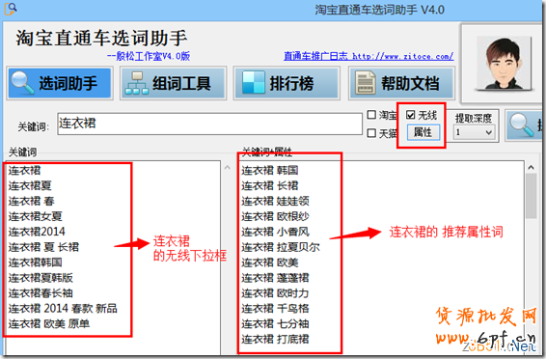Click the 属性 button

point(423,132)
